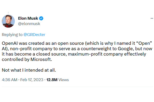Open the @elonmusk handle link
154x102 pixels.
29,24
